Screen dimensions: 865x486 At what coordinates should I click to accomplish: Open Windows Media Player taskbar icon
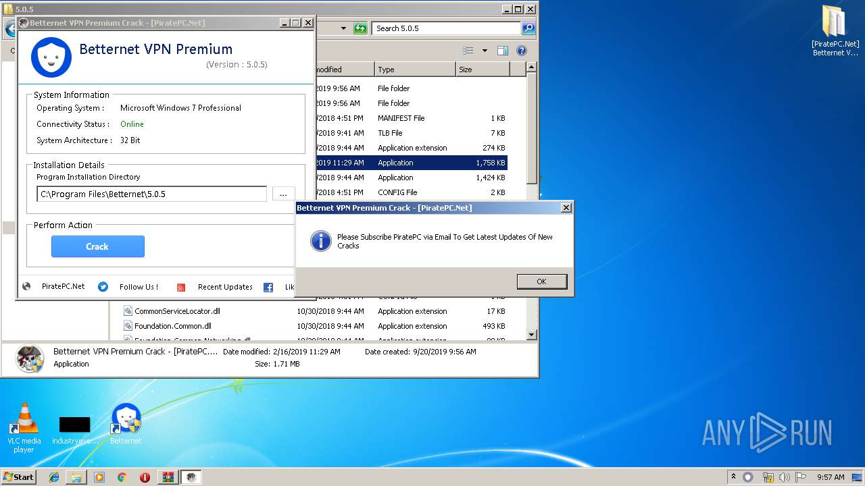click(99, 477)
